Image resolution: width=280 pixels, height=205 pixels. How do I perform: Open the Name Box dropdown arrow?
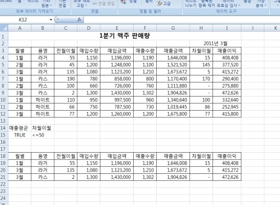pyautogui.click(x=51, y=20)
